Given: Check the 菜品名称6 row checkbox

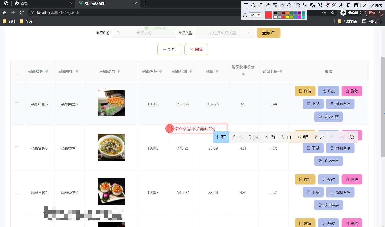Looking at the screenshot, I should (17, 104).
